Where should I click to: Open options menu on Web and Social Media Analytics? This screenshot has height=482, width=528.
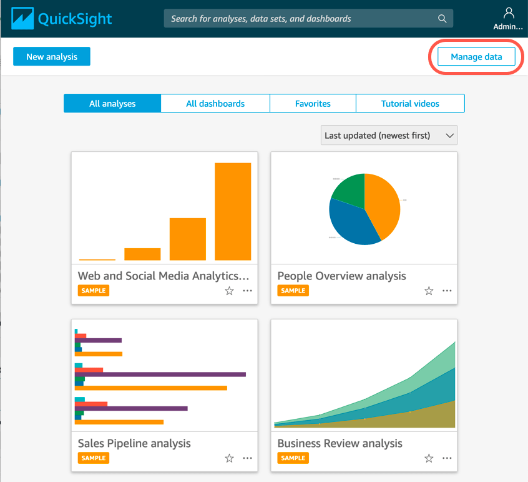(x=247, y=291)
